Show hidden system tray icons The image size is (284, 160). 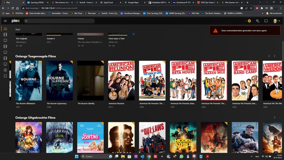click(x=251, y=156)
